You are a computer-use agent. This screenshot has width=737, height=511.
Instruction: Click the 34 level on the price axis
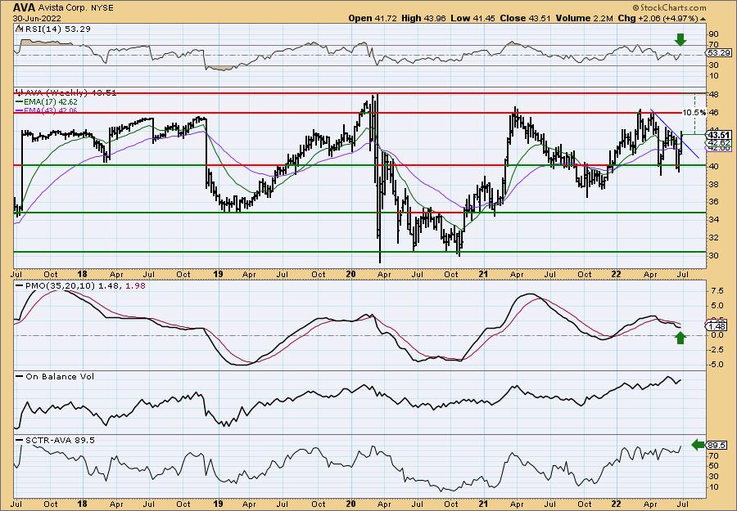pos(713,220)
